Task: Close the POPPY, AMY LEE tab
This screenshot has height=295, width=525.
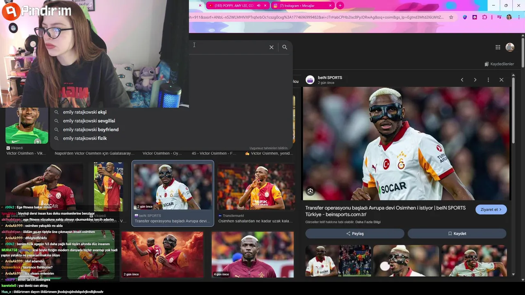Action: click(x=265, y=6)
